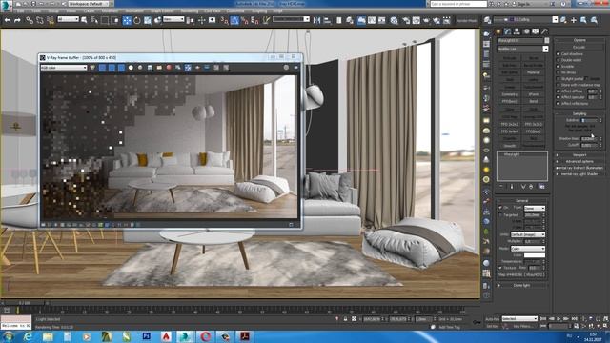
Task: Click the light Color swatch
Action: tap(535, 255)
